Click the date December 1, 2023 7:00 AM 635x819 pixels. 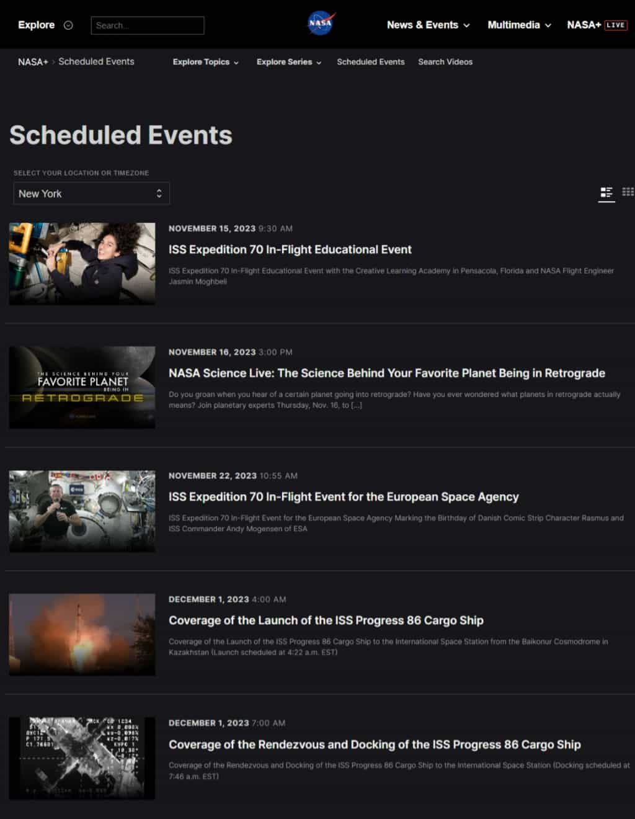pos(227,723)
